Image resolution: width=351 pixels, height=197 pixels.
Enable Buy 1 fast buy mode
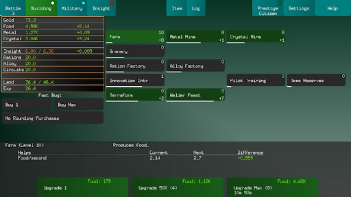point(27,104)
